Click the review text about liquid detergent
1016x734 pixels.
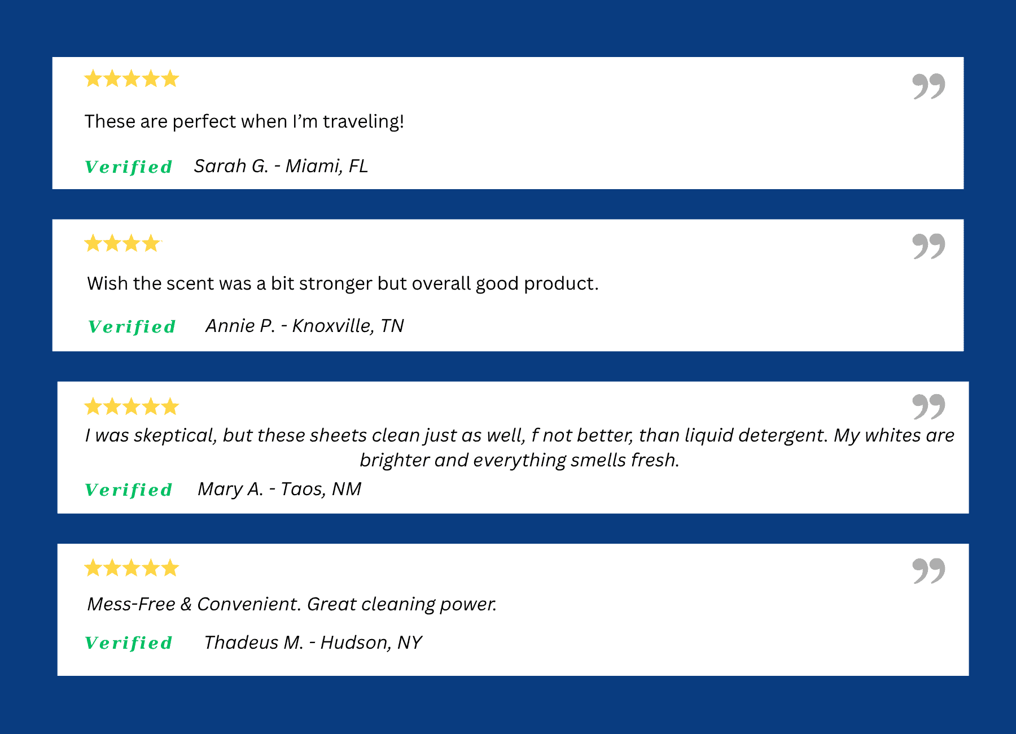pyautogui.click(x=519, y=447)
